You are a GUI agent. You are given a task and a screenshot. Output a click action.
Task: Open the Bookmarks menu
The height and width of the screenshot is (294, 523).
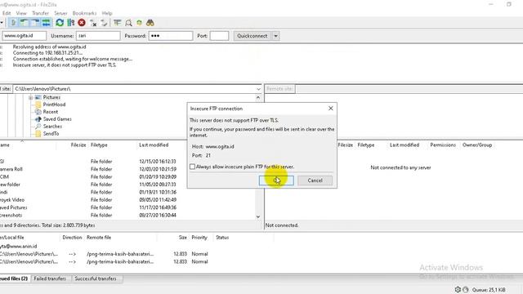click(84, 13)
